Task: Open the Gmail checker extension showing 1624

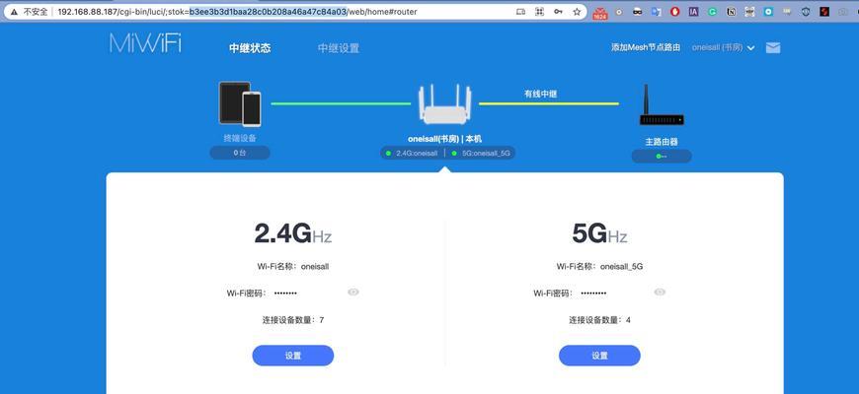Action: (x=600, y=12)
